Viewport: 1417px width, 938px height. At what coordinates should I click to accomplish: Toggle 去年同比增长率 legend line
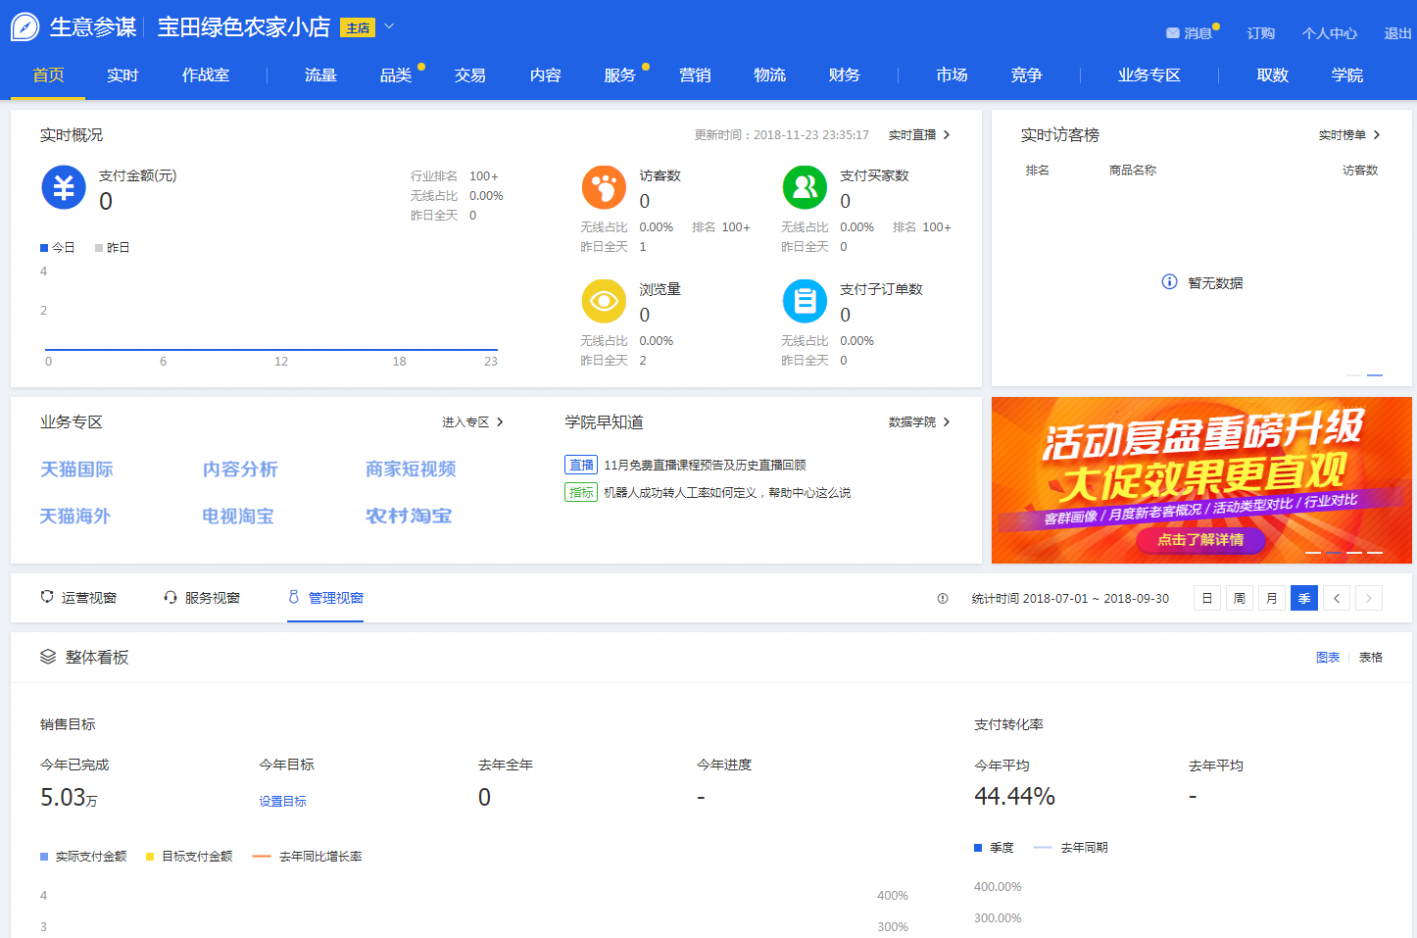(x=307, y=857)
